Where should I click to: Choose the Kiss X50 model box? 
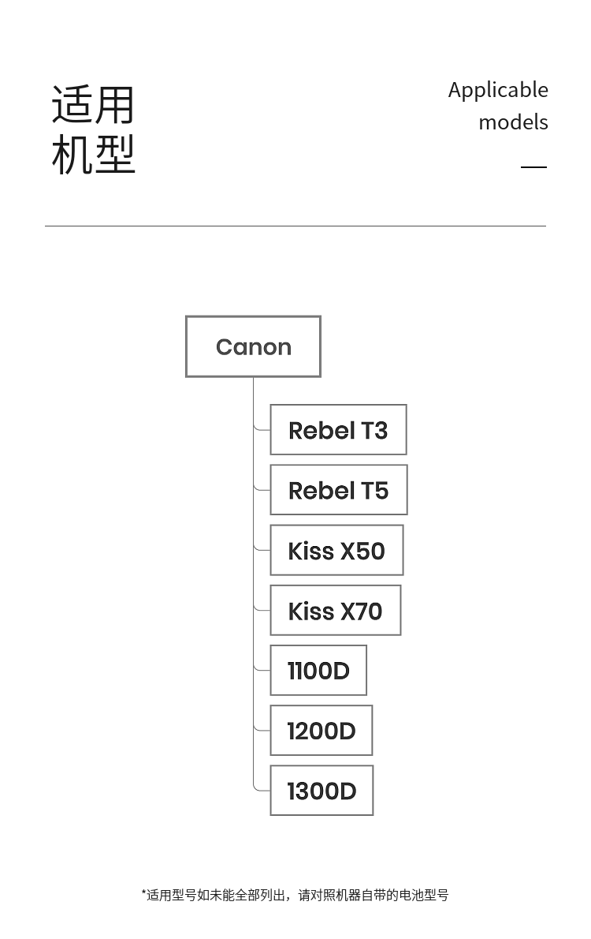336,550
